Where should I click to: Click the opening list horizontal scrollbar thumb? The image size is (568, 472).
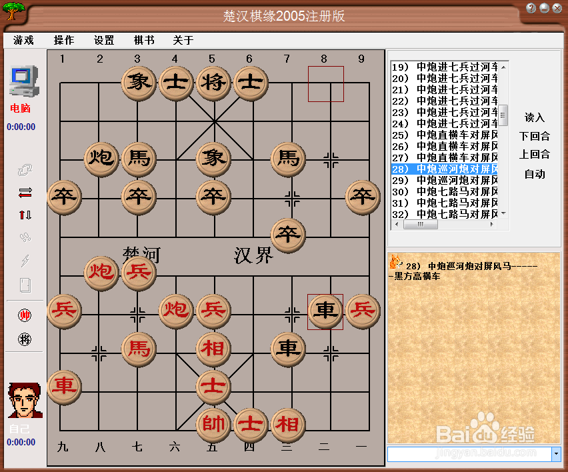click(x=420, y=224)
